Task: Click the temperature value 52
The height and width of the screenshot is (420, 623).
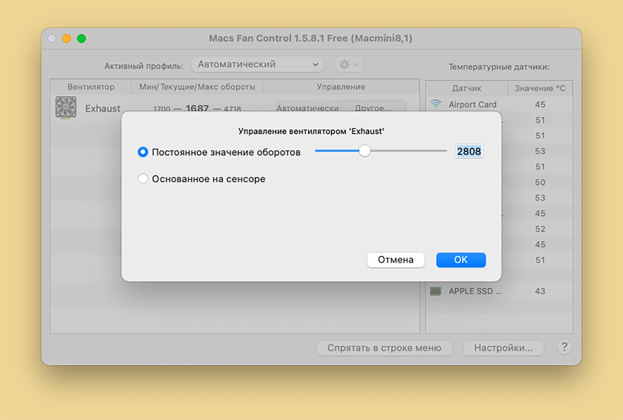Action: 540,229
